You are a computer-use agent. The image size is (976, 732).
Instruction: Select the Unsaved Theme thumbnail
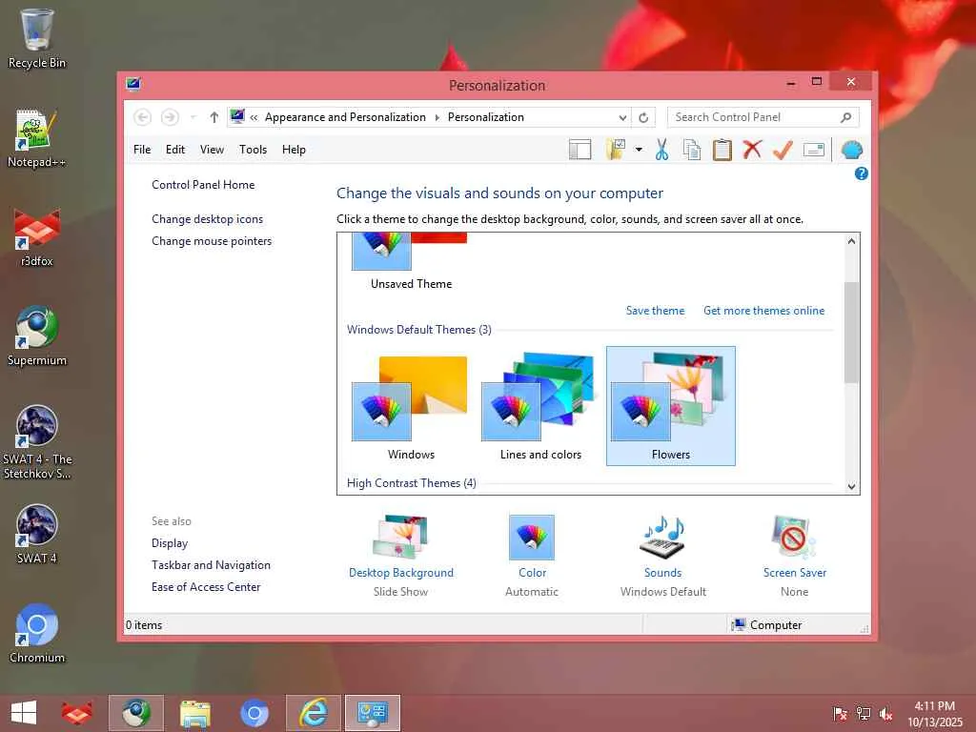click(411, 261)
